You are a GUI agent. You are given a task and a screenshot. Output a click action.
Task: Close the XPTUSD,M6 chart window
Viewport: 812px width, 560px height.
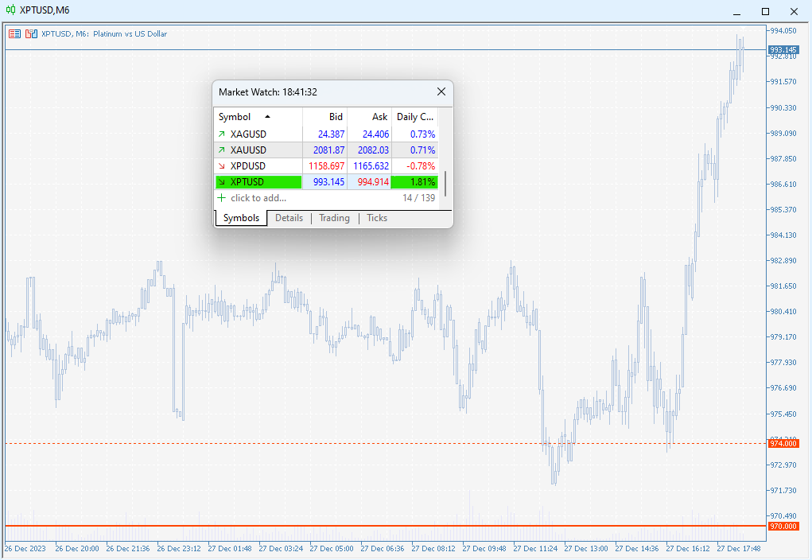[x=794, y=11]
